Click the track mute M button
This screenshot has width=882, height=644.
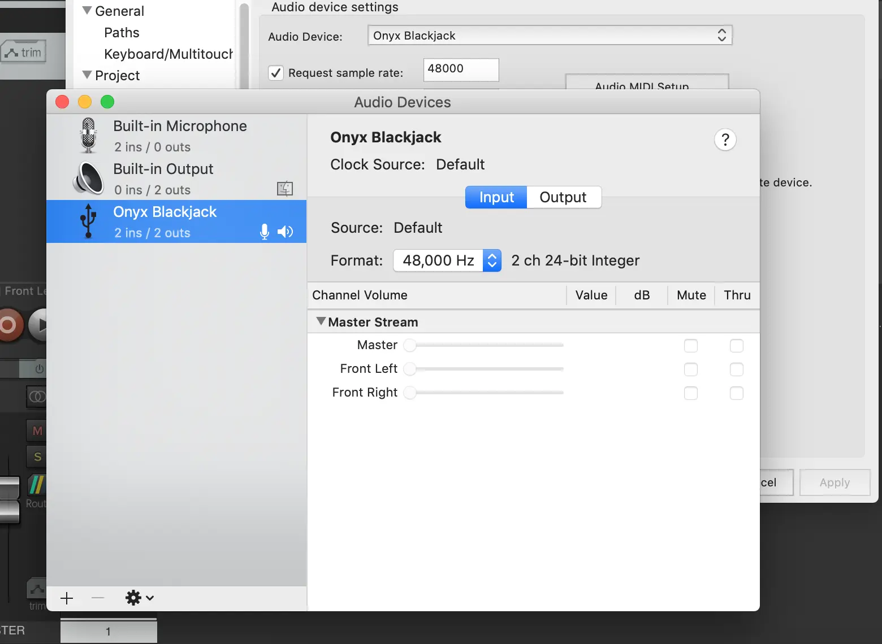(x=37, y=431)
